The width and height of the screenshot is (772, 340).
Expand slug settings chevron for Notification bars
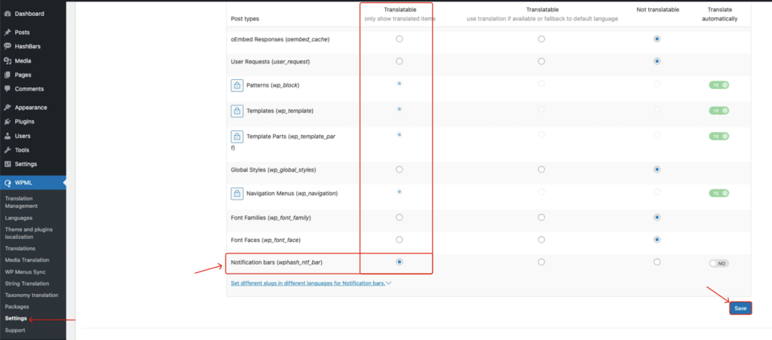click(389, 283)
